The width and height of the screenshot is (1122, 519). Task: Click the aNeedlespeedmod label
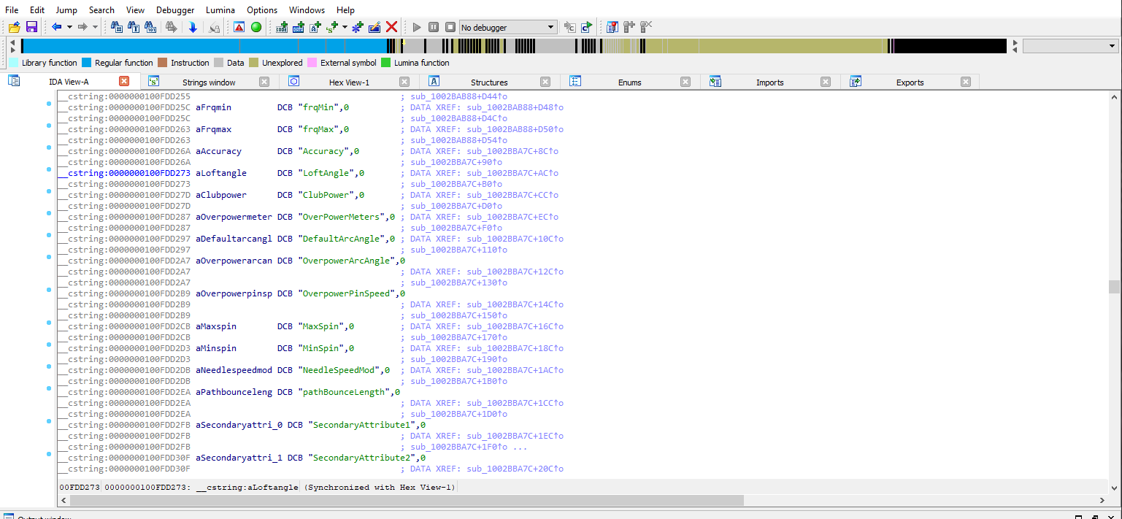pyautogui.click(x=234, y=370)
